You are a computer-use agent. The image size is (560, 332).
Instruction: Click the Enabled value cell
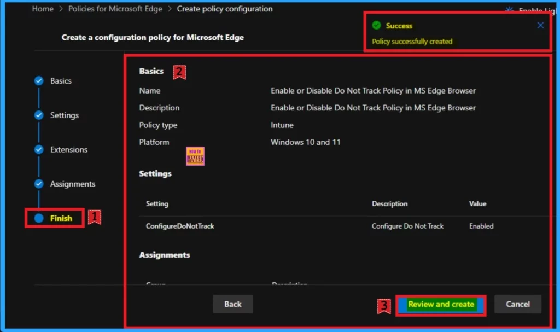pos(481,226)
